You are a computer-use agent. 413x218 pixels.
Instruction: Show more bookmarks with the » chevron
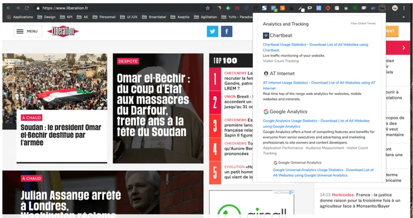[x=404, y=17]
